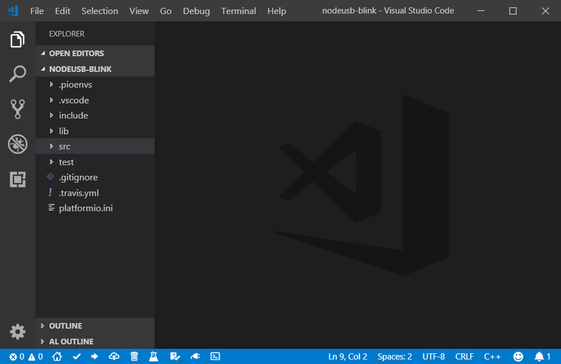Minimize the VS Code window

[x=481, y=11]
